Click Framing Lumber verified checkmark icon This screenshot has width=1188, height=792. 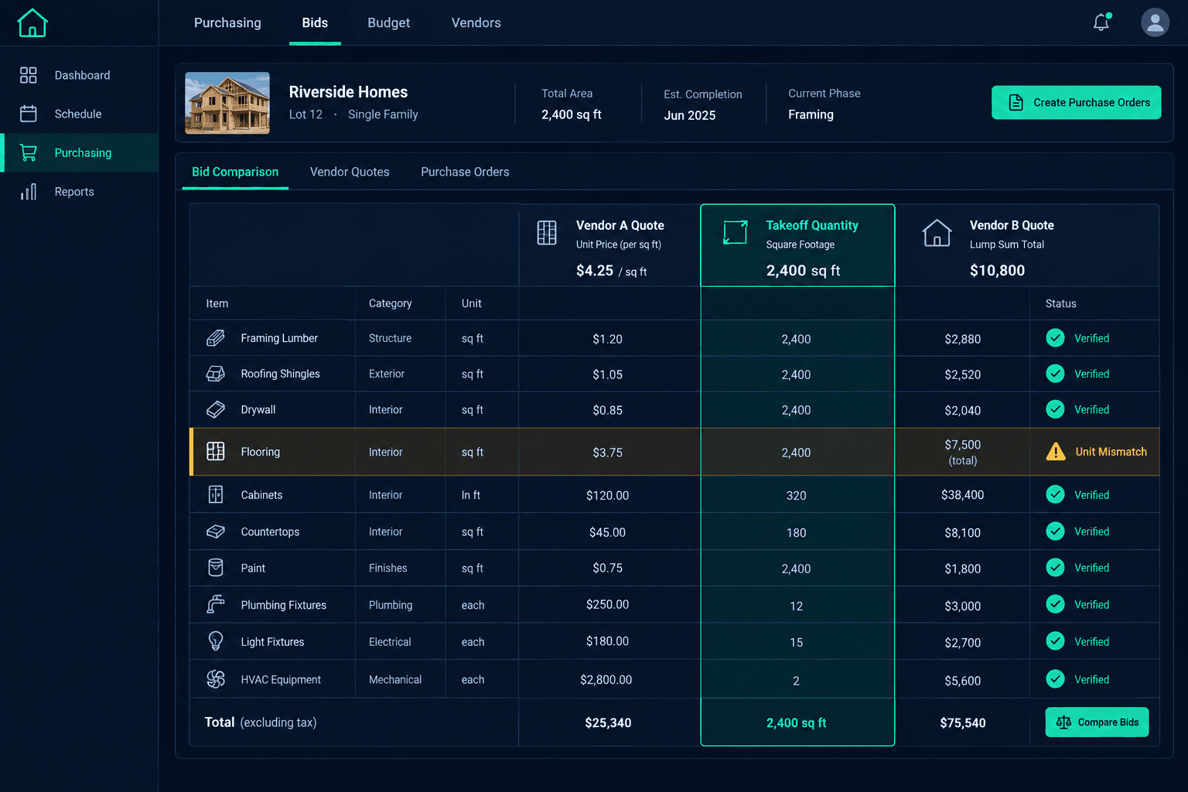click(x=1055, y=338)
